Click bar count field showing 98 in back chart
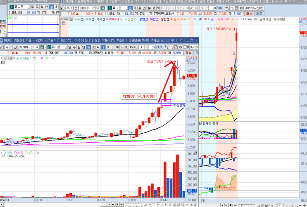The width and height of the screenshot is (307, 207). click(x=212, y=8)
